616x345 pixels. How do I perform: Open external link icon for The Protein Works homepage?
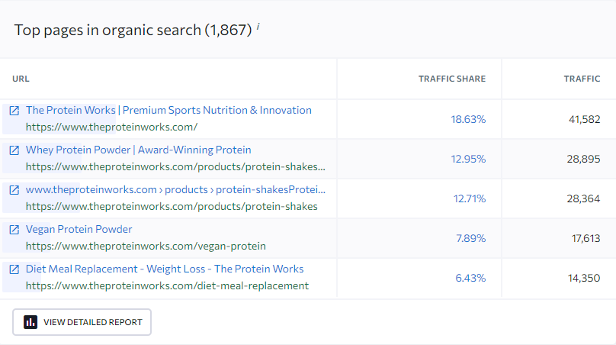click(14, 111)
